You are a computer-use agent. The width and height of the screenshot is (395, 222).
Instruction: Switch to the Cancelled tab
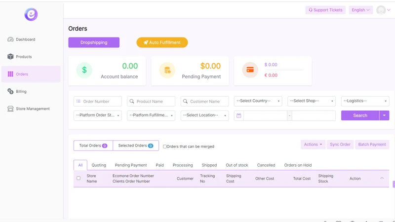click(266, 165)
